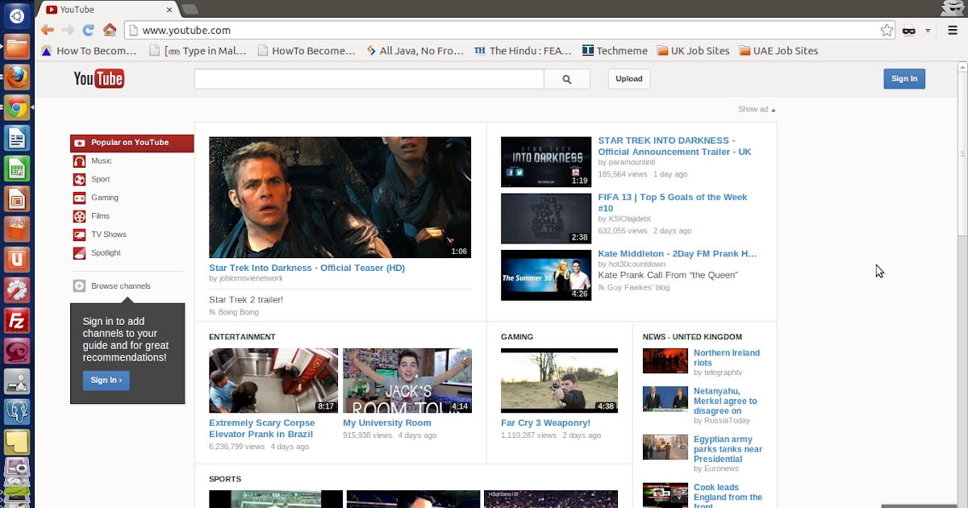This screenshot has width=968, height=508.
Task: Open the extension dropdown arrow beside mask icon
Action: (x=928, y=31)
